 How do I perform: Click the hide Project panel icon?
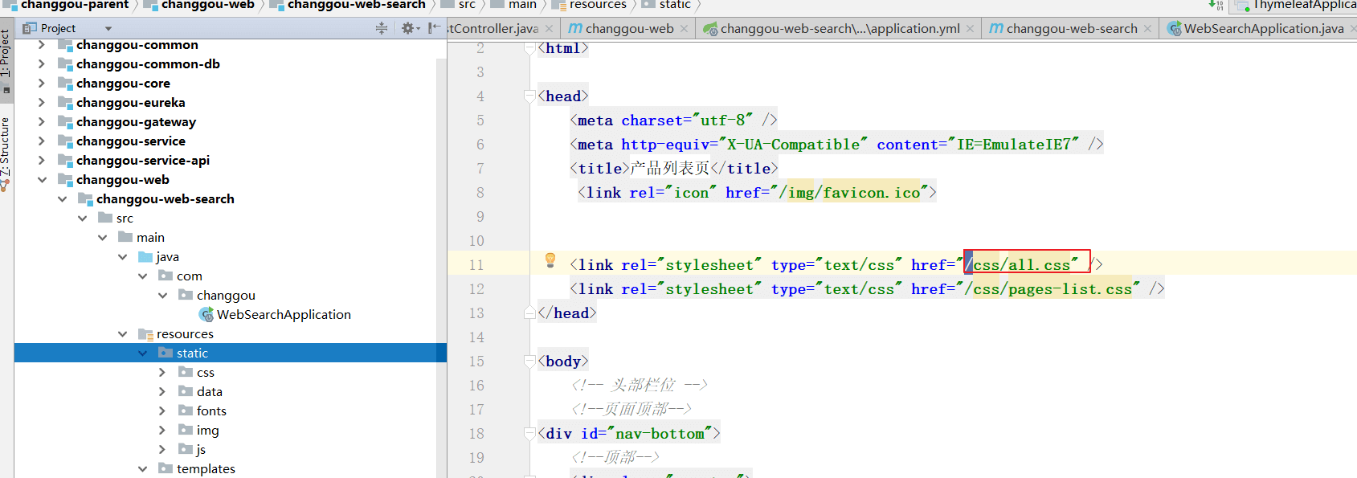click(434, 28)
